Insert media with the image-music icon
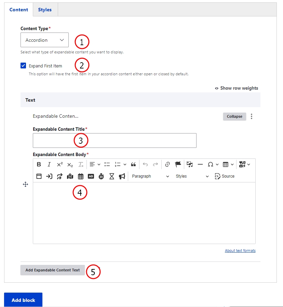This screenshot has width=283, height=307. click(189, 165)
